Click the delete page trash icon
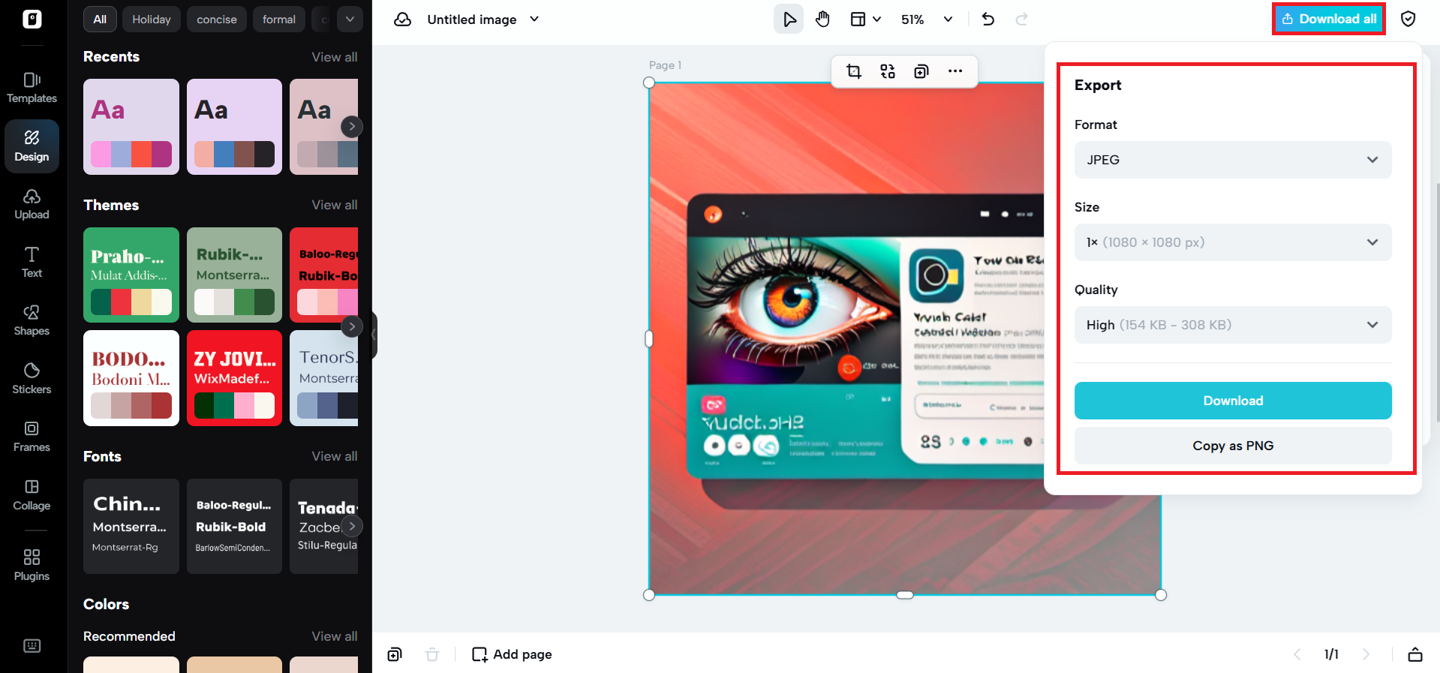1440x673 pixels. pyautogui.click(x=432, y=654)
